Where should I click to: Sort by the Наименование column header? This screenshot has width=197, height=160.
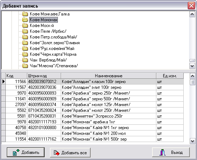[x=109, y=76]
